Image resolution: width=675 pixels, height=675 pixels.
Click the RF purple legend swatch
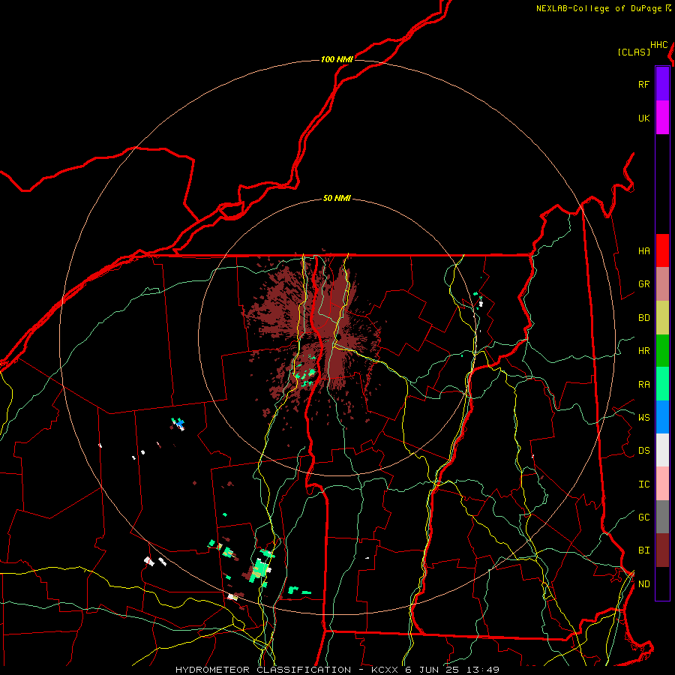point(662,84)
